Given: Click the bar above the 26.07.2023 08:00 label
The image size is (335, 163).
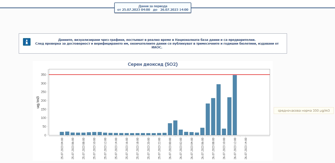Looking at the screenshot, I should 213,117.
